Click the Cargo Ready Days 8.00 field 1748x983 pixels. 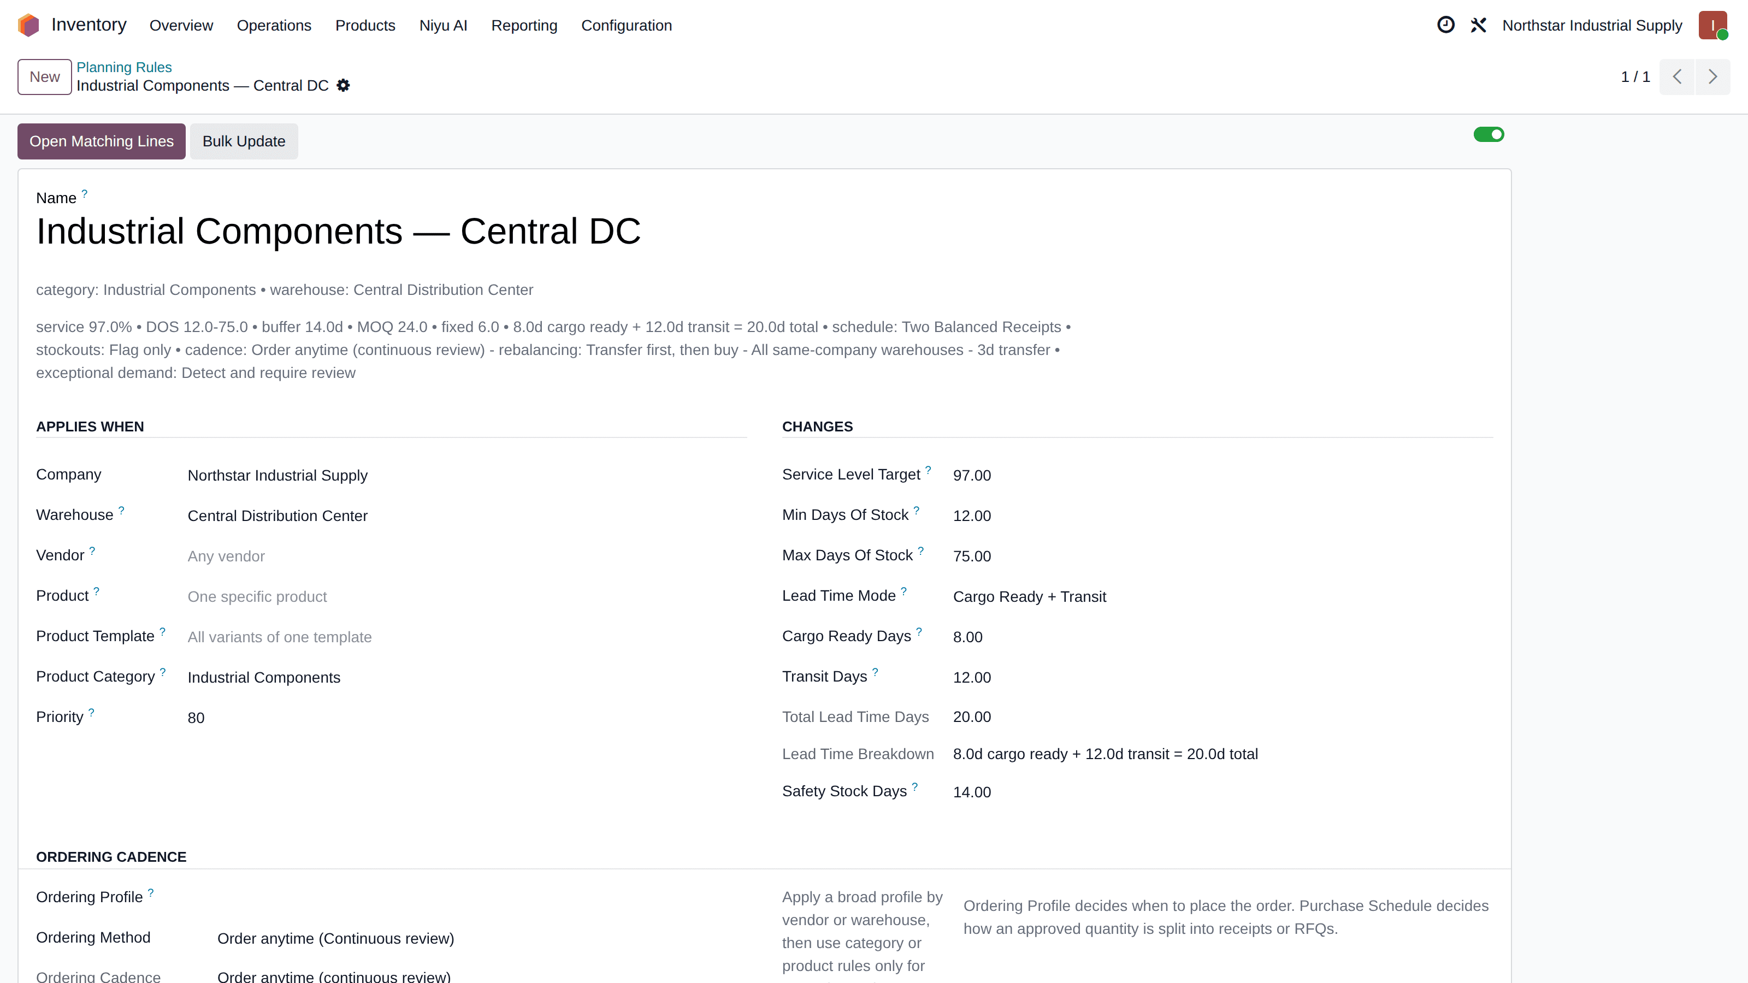tap(1223, 637)
